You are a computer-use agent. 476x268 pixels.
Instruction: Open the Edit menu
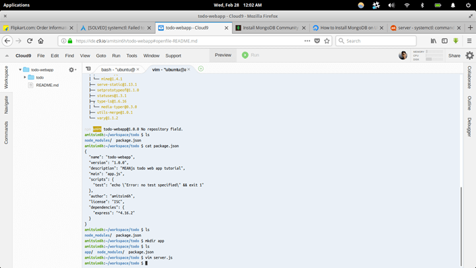tap(55, 56)
